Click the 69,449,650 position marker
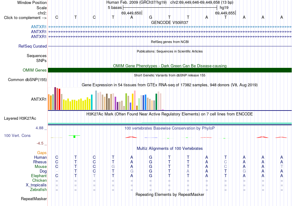 [x=131, y=13]
